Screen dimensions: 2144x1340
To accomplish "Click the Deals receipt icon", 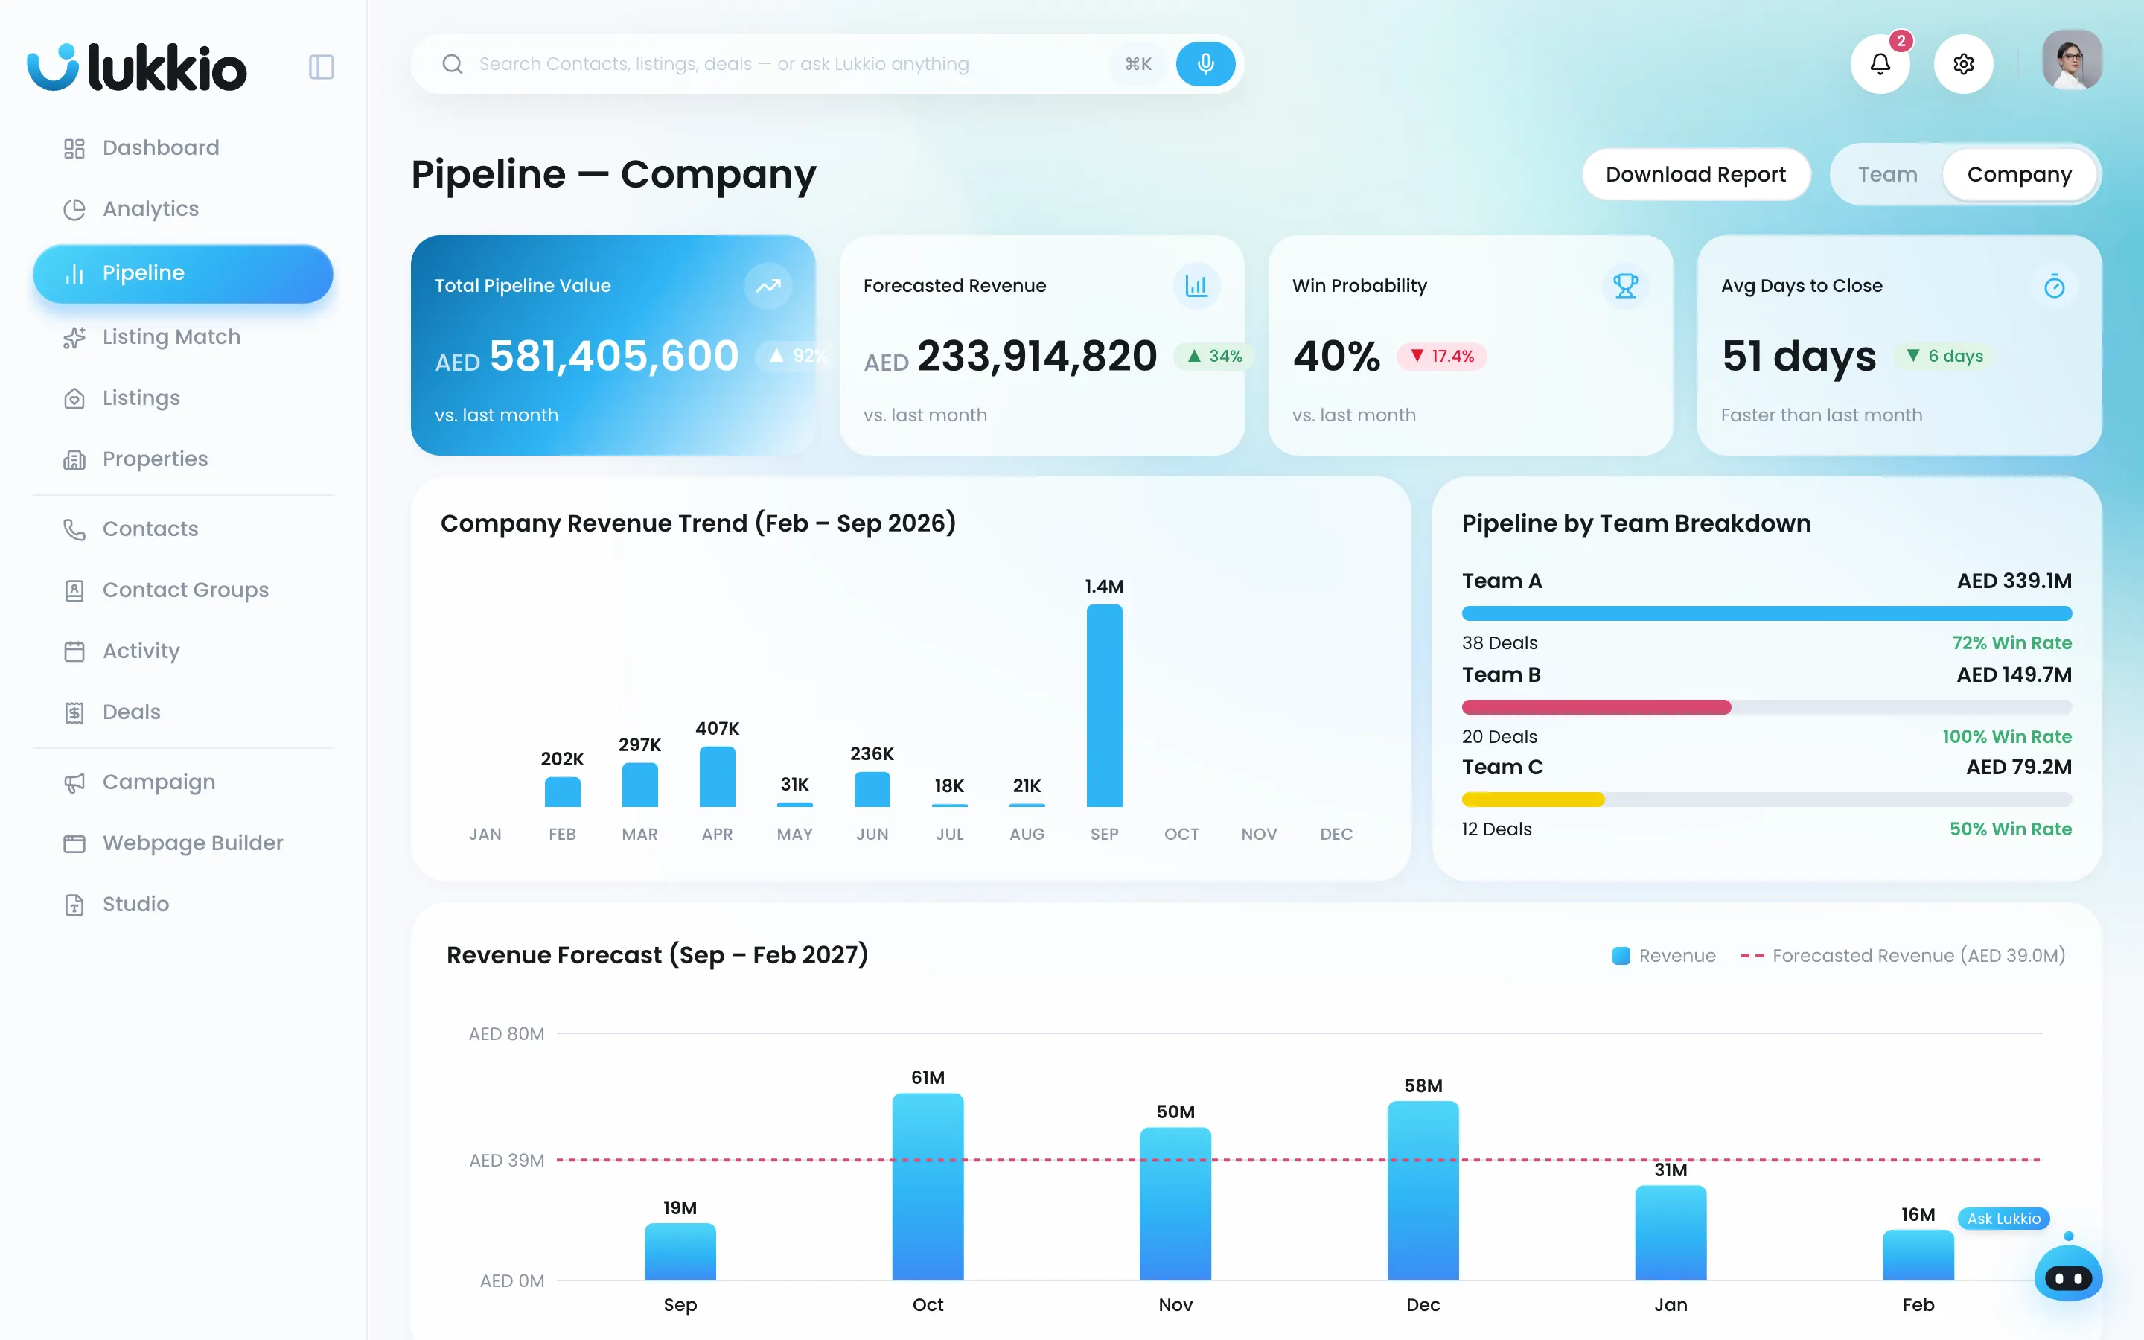I will click(x=74, y=713).
